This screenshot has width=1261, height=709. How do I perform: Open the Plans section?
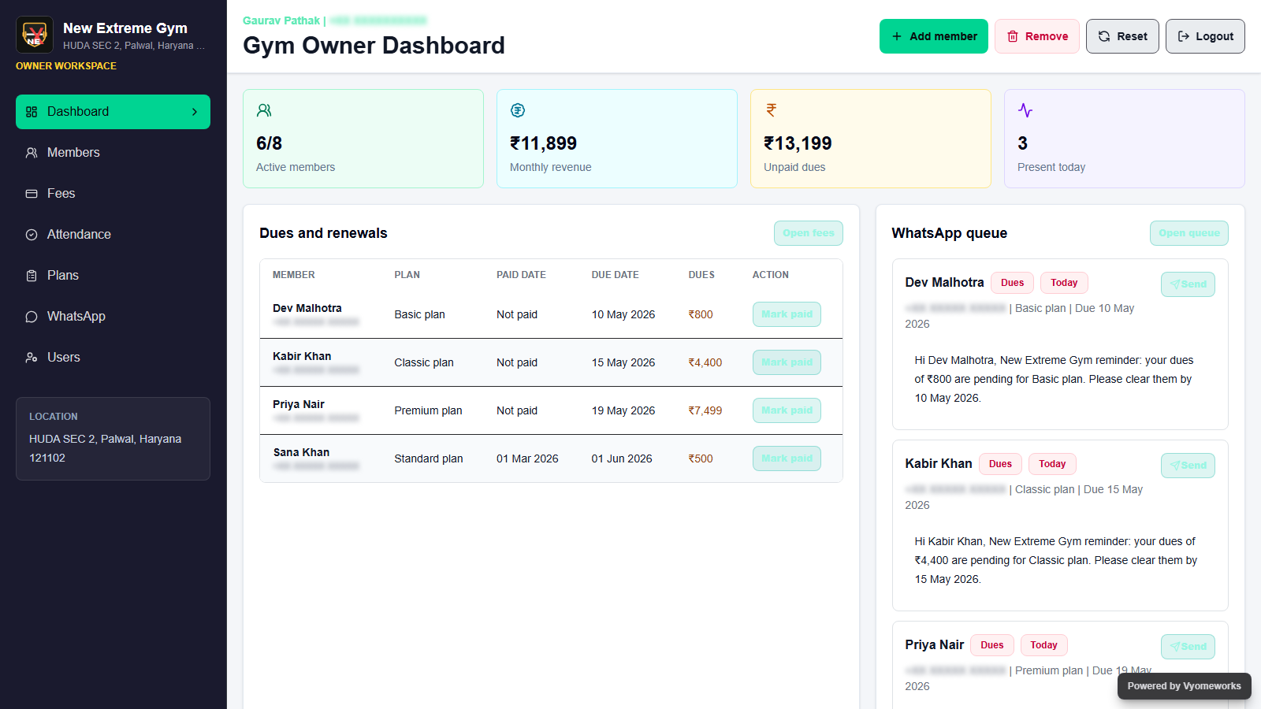(113, 276)
